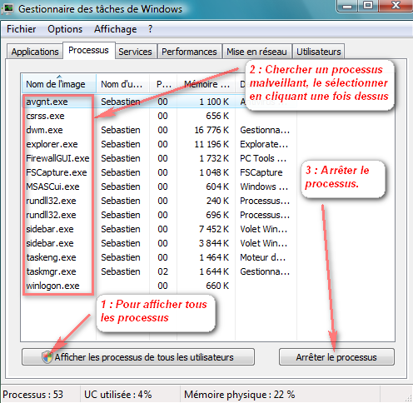The width and height of the screenshot is (413, 403).
Task: Minimize the Gestionnaire des tâches window
Action: [347, 6]
